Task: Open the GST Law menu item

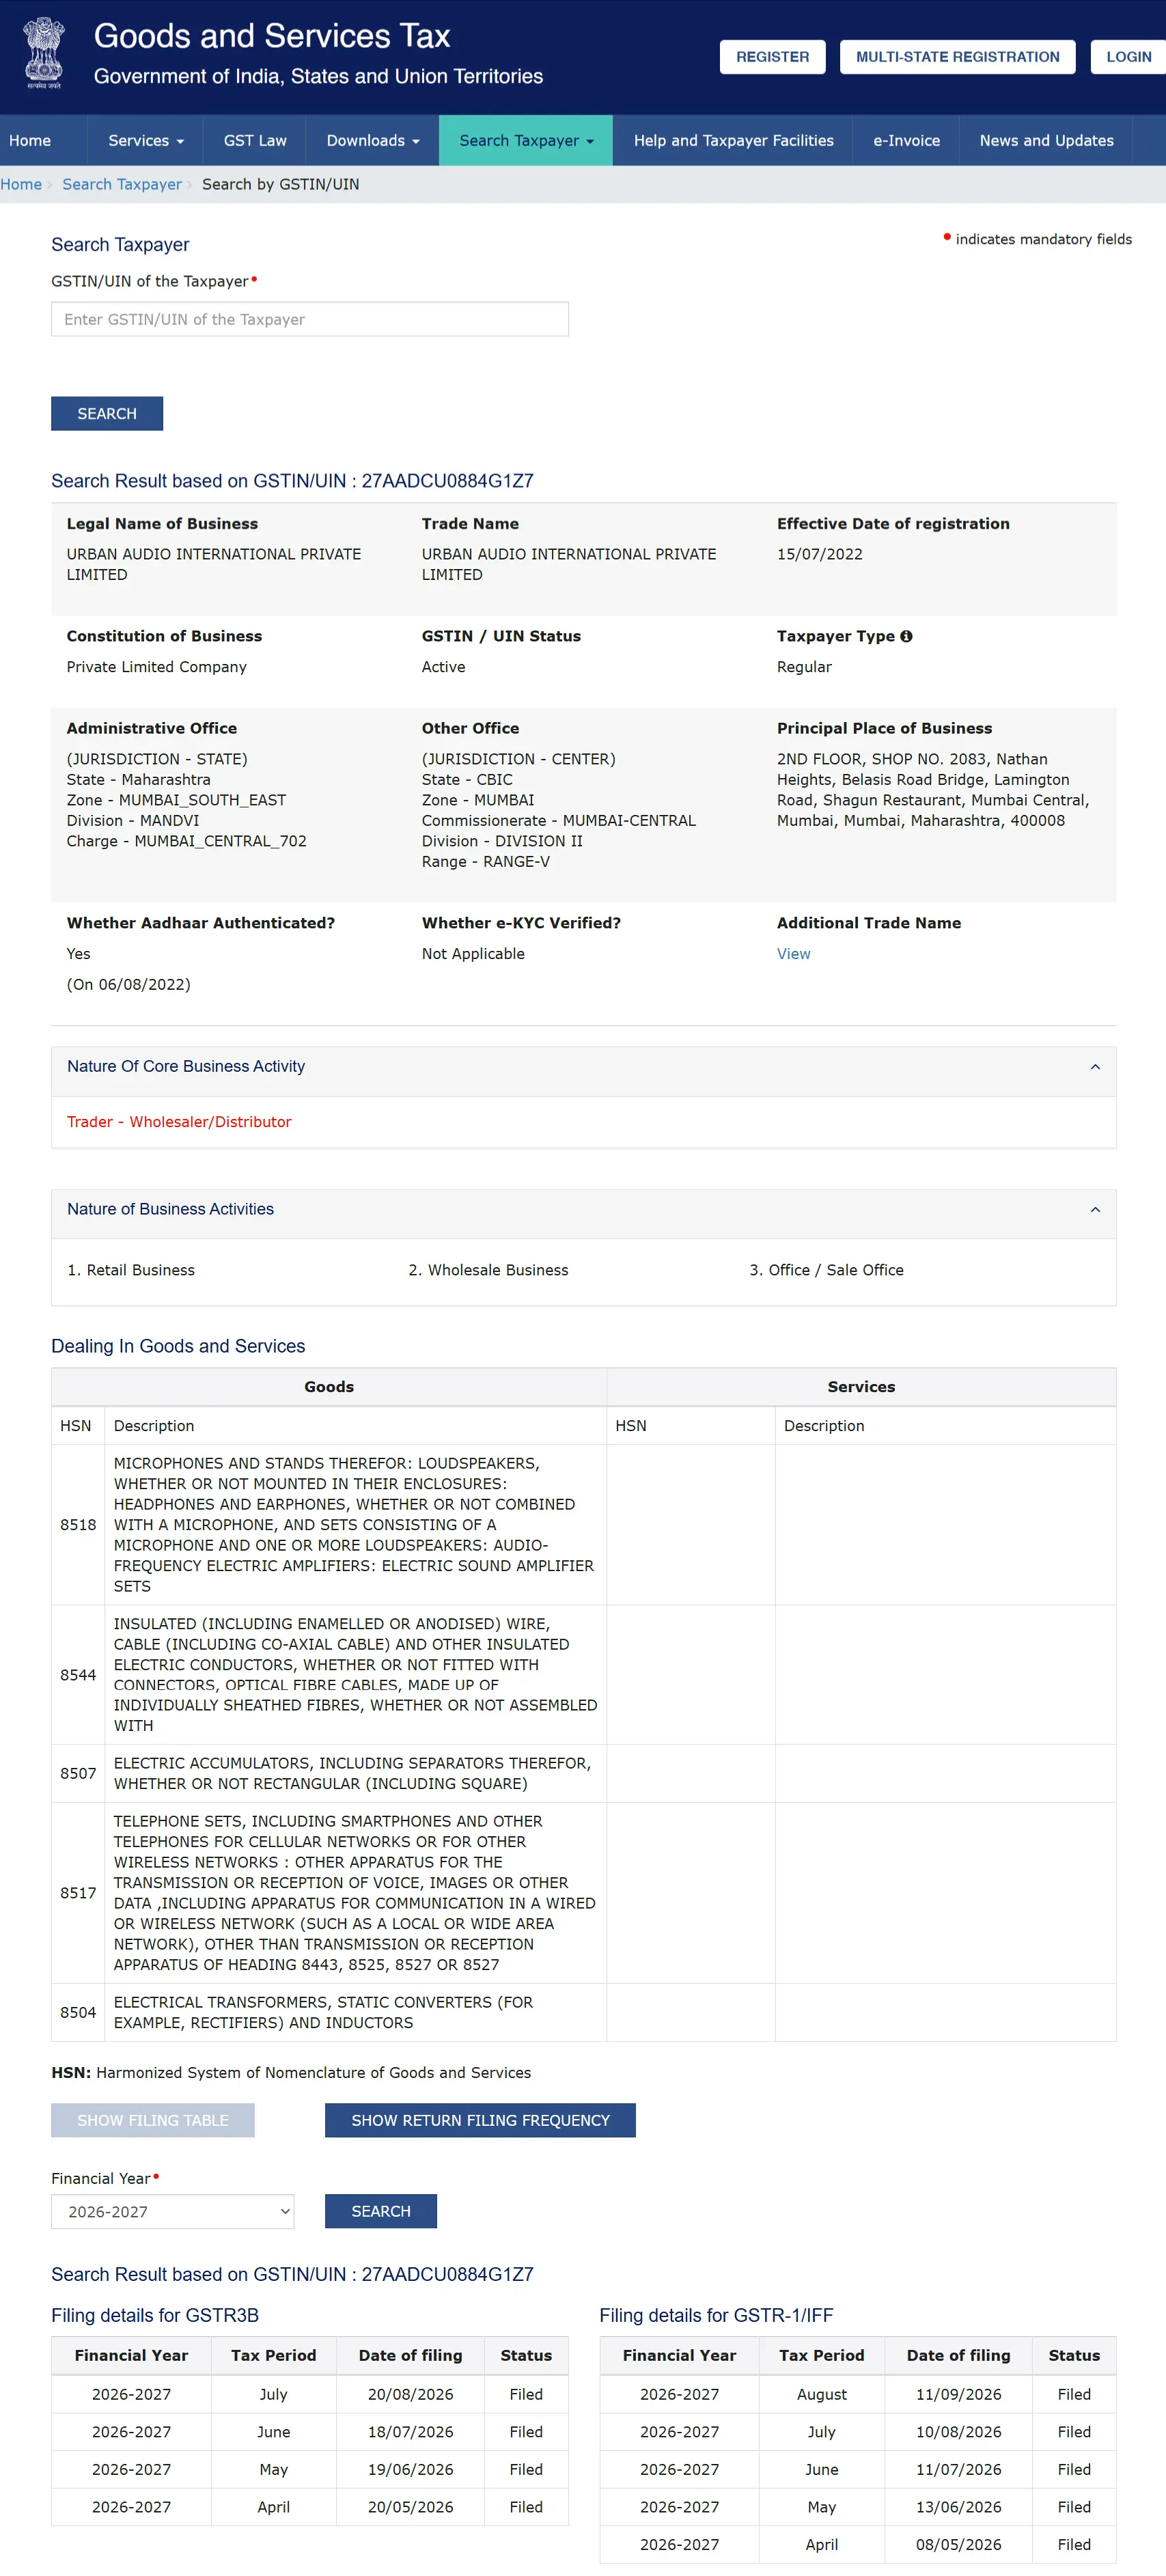Action: [255, 141]
